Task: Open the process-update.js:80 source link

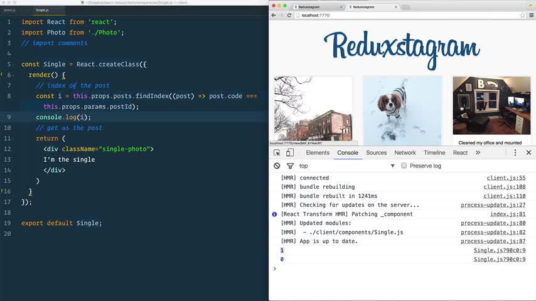Action: (x=493, y=223)
